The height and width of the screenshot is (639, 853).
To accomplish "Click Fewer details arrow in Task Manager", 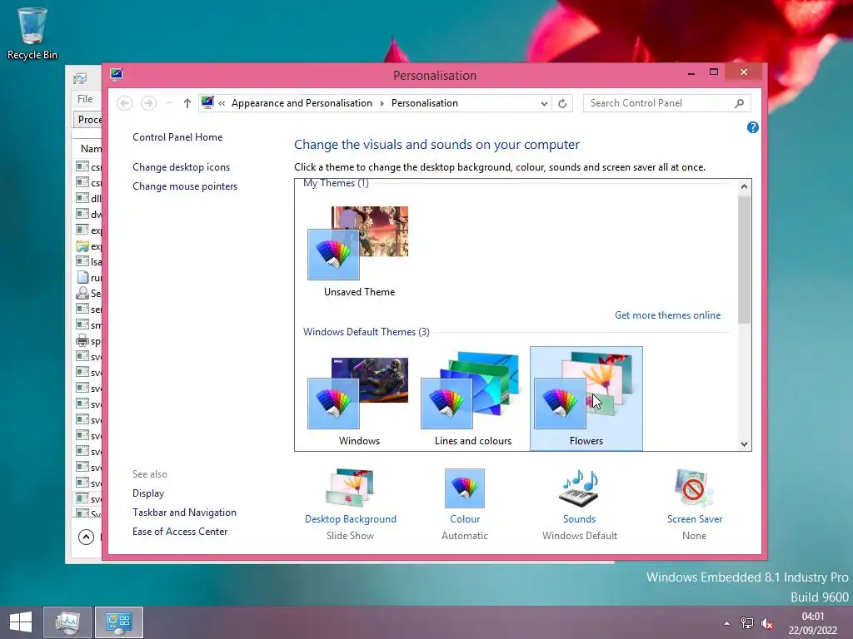I will [x=86, y=537].
